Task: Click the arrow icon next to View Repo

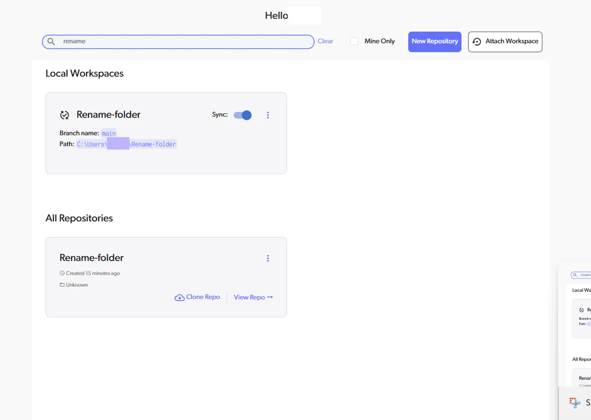Action: click(270, 297)
